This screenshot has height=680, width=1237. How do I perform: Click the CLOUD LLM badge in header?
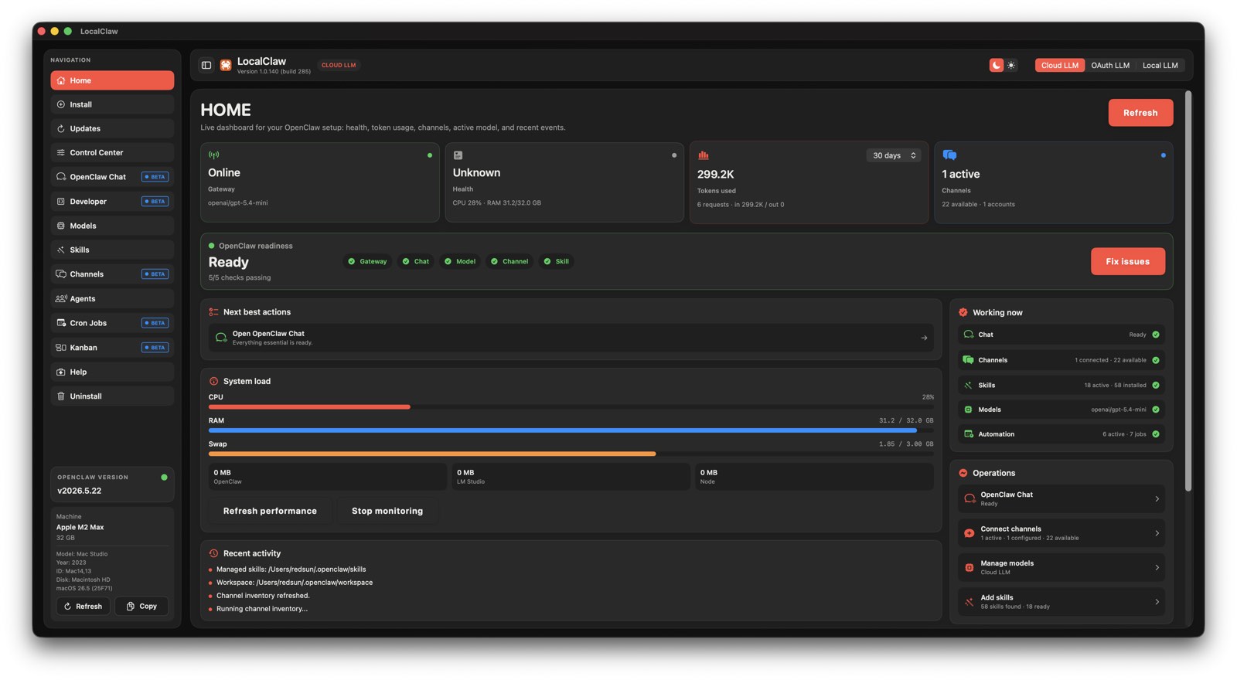click(x=339, y=66)
